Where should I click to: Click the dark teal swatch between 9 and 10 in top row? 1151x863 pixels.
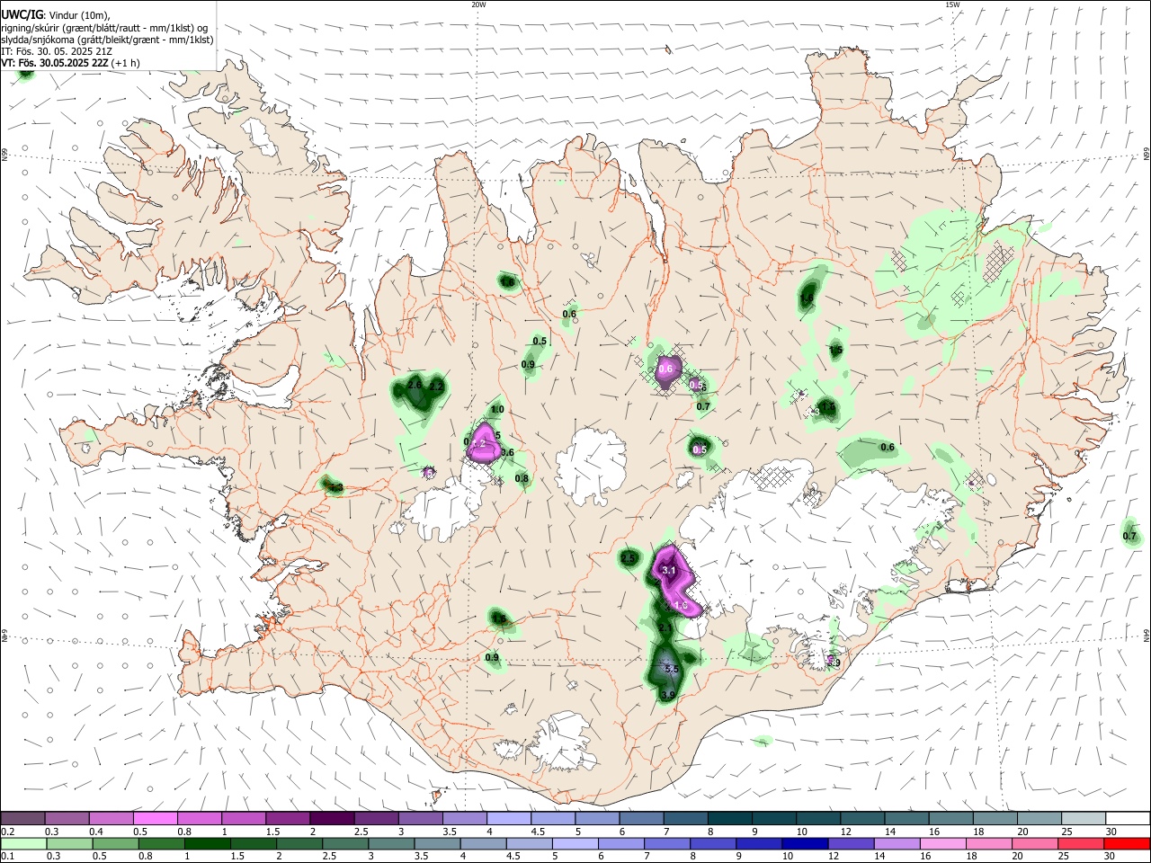click(x=774, y=818)
